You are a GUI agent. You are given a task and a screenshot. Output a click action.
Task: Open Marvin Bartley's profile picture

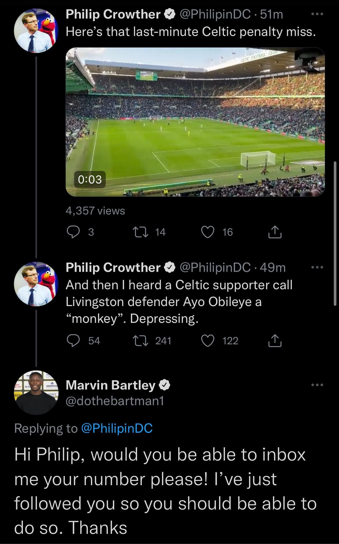coord(36,393)
